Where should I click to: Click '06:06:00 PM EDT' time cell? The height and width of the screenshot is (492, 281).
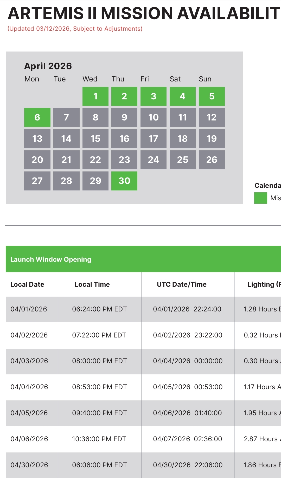click(99, 465)
